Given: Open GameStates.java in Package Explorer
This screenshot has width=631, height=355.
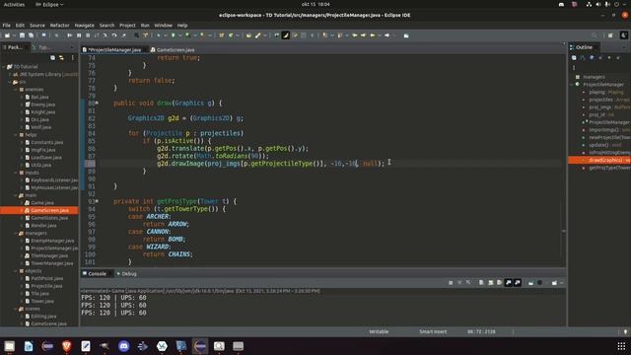Looking at the screenshot, I should [x=49, y=218].
